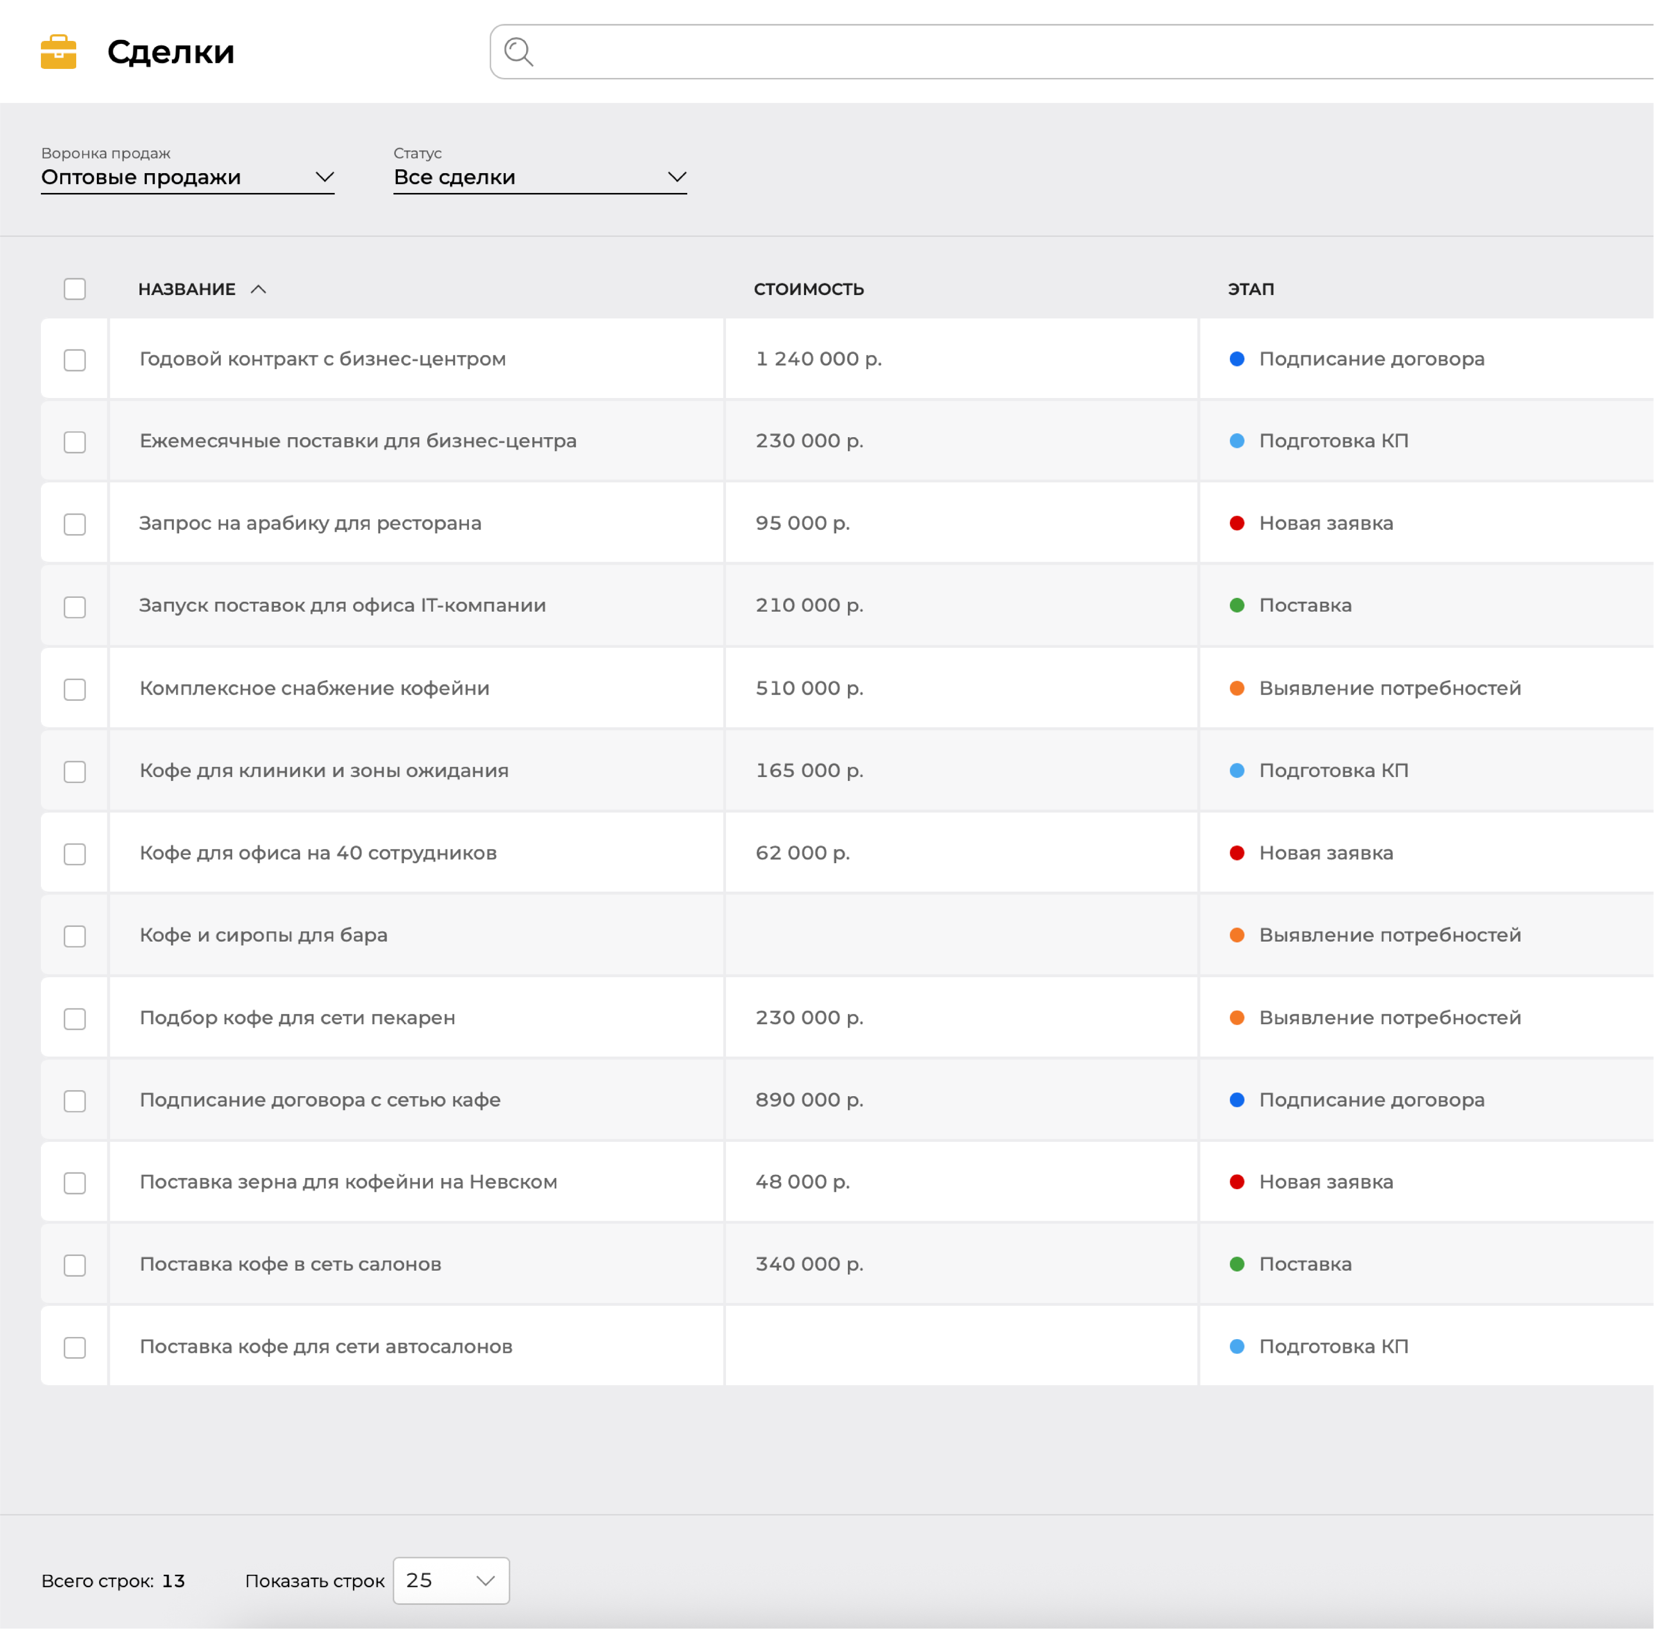
Task: Sort by the СТОИМОСТЬ column header
Action: [x=808, y=289]
